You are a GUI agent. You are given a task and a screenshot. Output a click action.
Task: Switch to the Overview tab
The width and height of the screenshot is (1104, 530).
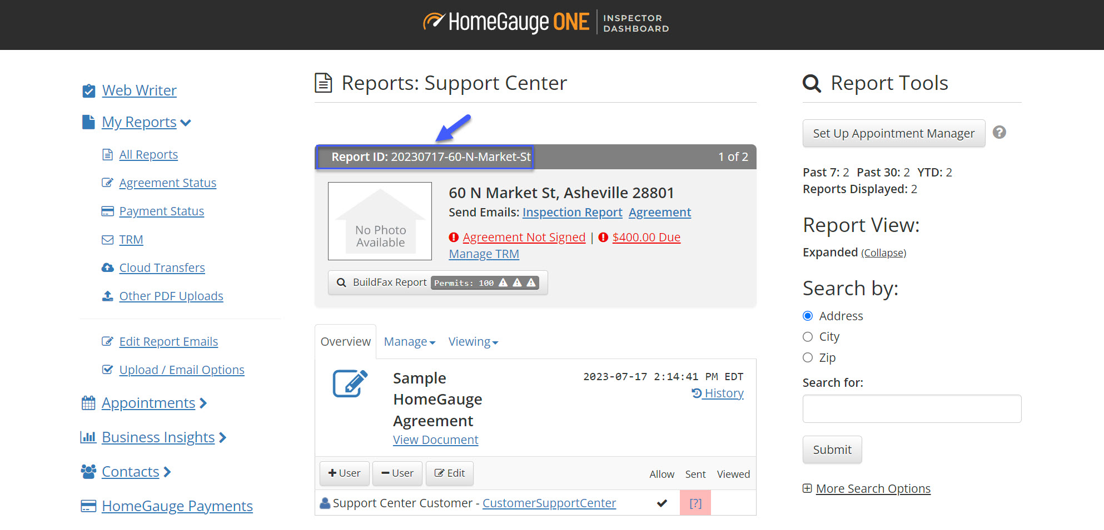tap(345, 342)
